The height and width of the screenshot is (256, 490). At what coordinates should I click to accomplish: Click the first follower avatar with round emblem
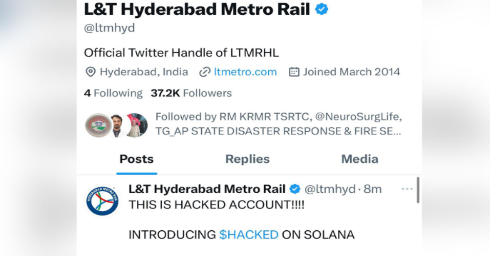98,125
